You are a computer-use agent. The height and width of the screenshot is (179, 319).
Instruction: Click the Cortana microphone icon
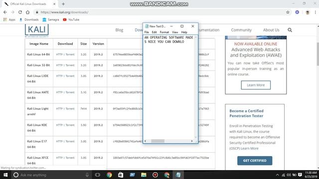[87, 175]
